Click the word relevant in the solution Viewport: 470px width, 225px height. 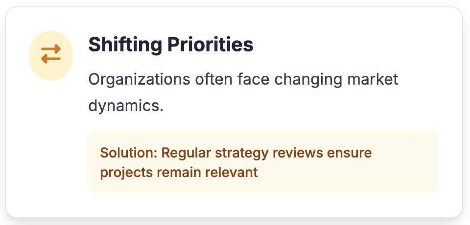(232, 172)
